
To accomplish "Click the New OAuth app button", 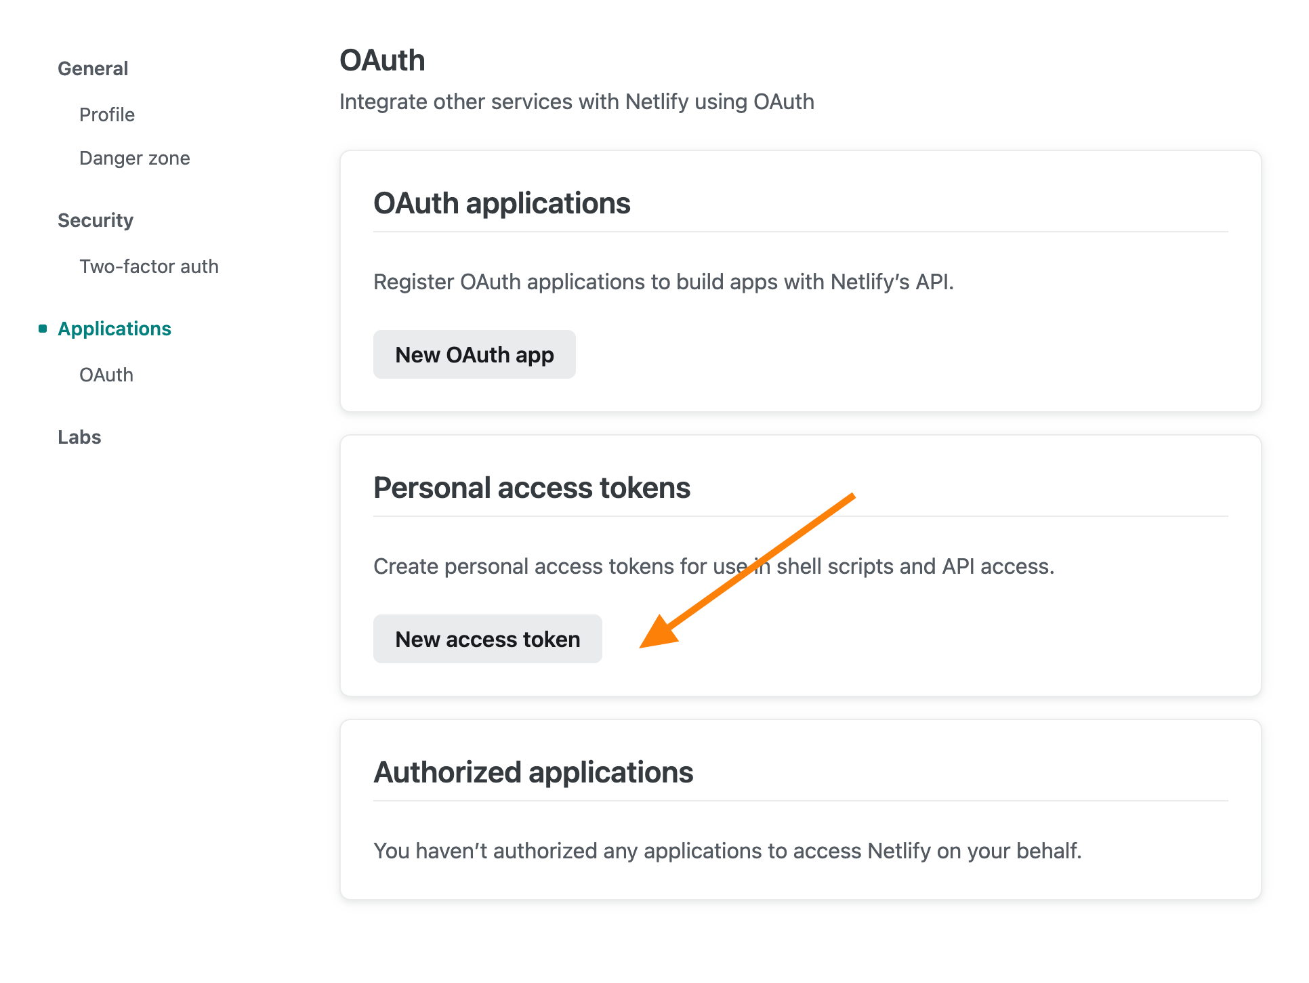I will click(474, 354).
